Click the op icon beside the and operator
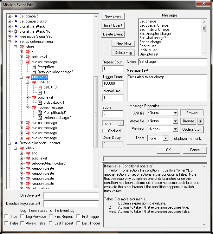This screenshot has height=234, width=213. [x=28, y=153]
